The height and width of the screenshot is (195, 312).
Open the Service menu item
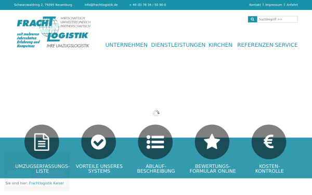click(x=287, y=45)
